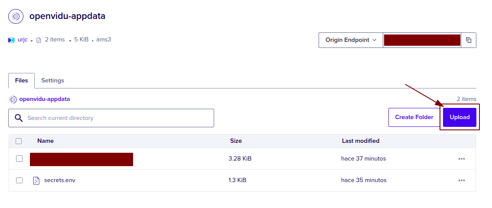Click the breadcrumb bucket icon
492x208 pixels.
tap(13, 99)
